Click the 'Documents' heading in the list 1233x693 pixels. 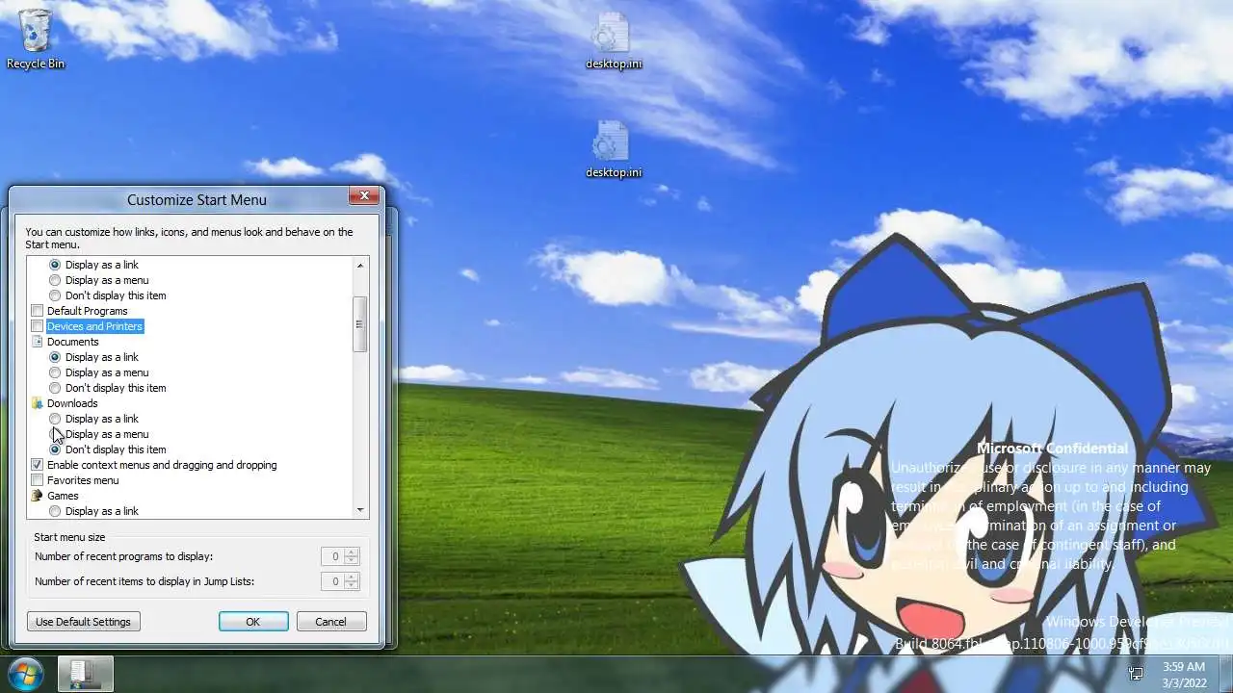pyautogui.click(x=73, y=342)
